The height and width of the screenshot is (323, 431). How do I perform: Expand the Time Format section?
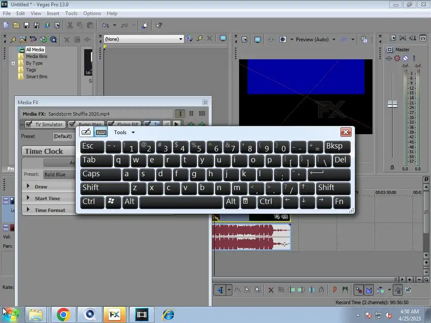[28, 209]
